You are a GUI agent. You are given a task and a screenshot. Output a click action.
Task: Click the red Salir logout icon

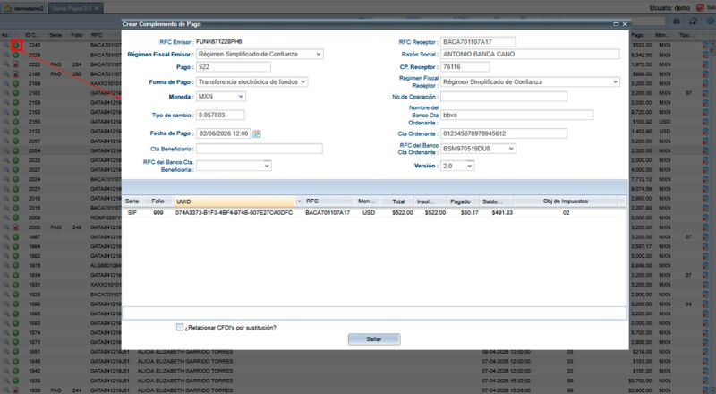point(700,8)
